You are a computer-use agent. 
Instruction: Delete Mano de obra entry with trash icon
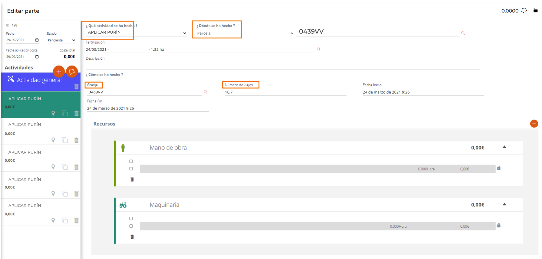pyautogui.click(x=132, y=179)
